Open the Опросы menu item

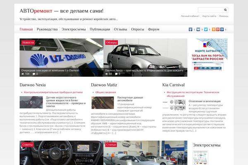(138, 29)
